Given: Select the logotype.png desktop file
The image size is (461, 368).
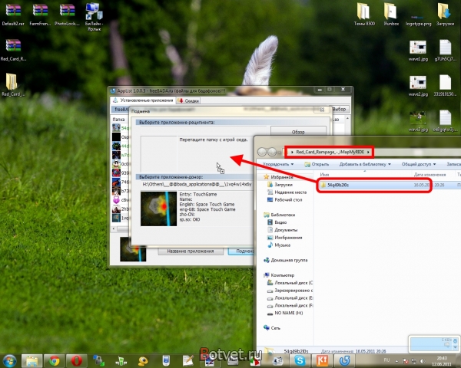Looking at the screenshot, I should pos(414,14).
